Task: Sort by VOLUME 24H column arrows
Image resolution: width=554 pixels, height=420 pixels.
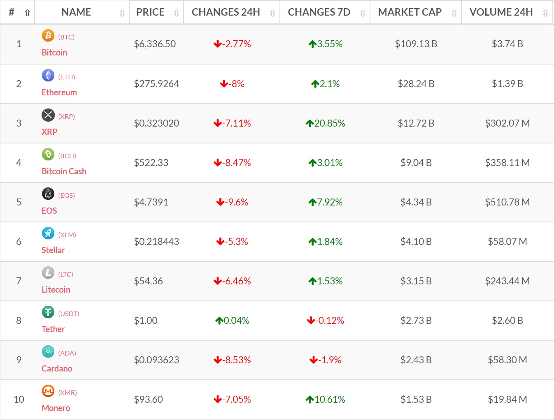Action: pyautogui.click(x=545, y=13)
